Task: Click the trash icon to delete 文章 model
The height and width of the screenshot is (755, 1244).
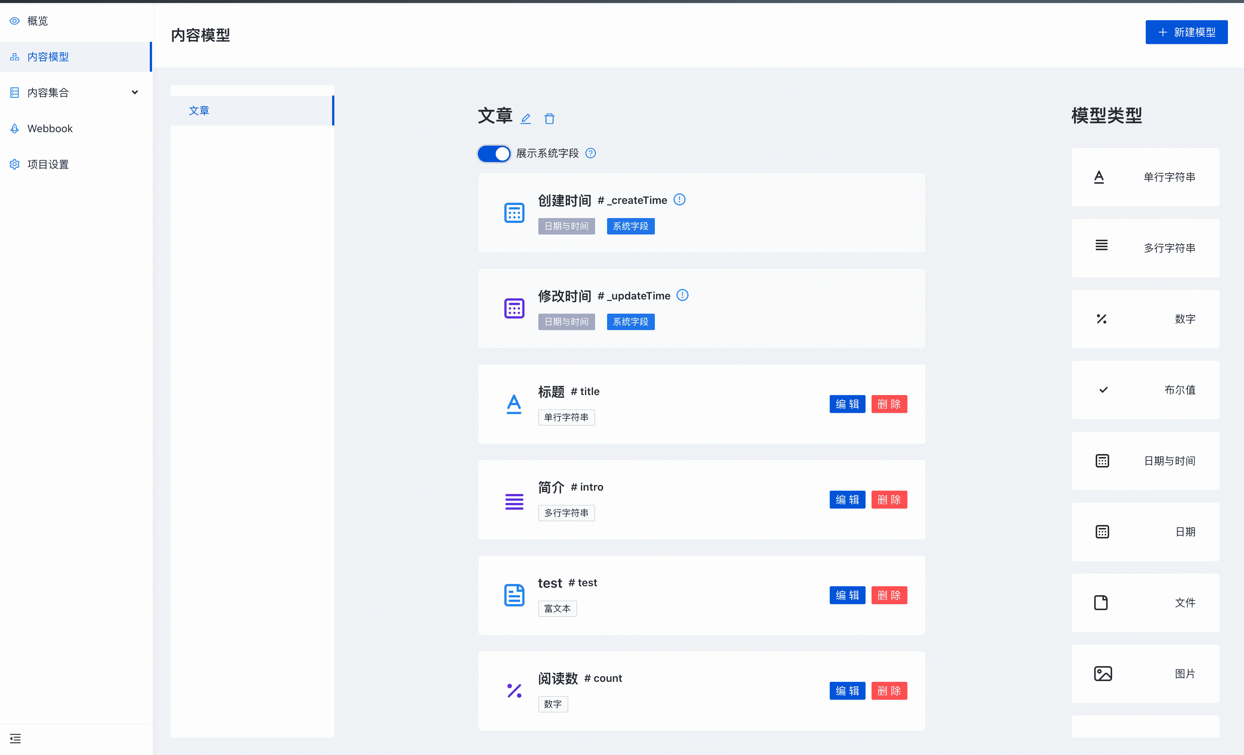Action: coord(549,119)
